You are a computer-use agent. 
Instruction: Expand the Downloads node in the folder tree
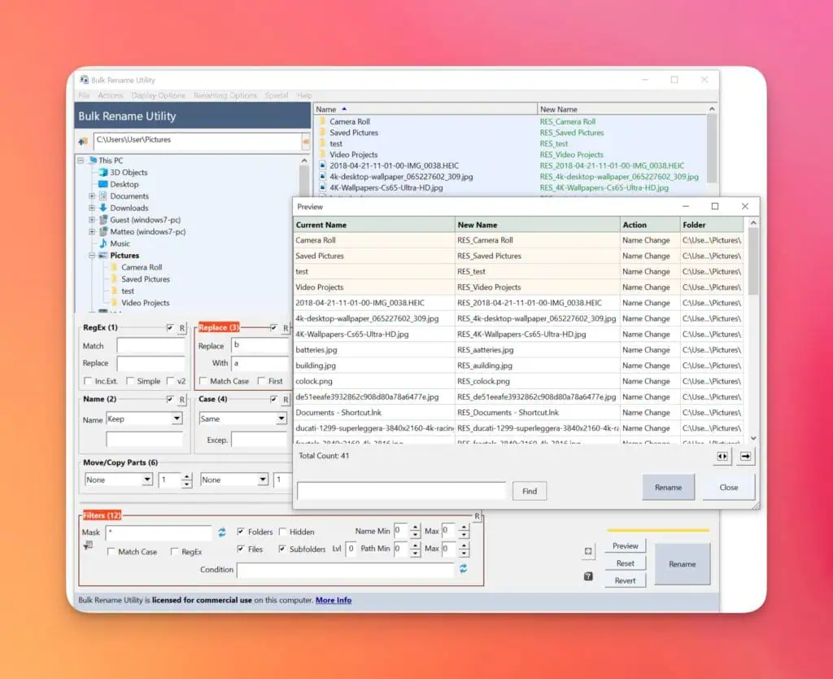(92, 208)
